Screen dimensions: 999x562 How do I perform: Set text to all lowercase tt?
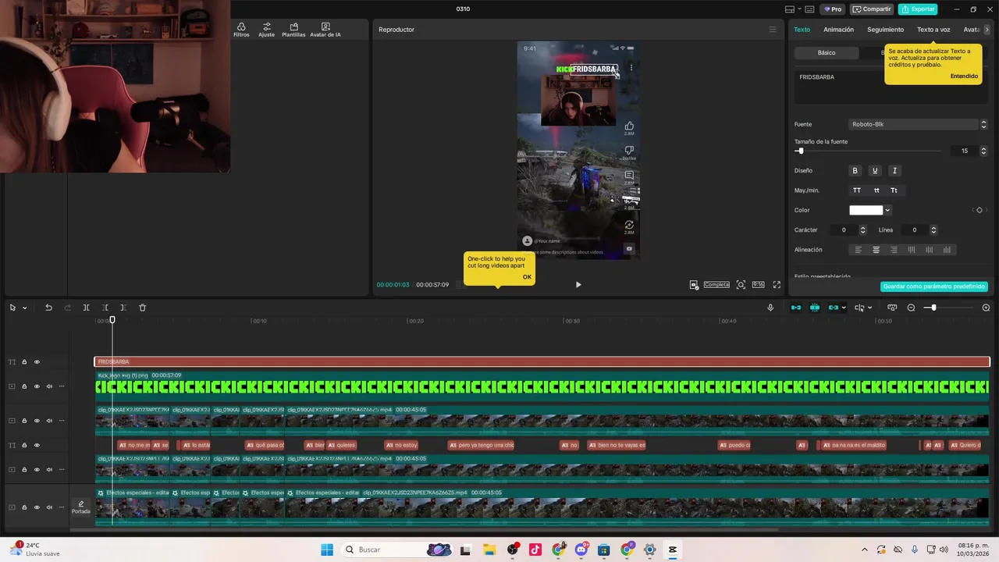point(876,190)
